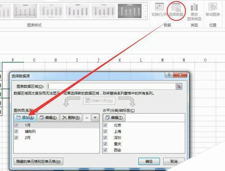Confirm the dialog with 确定
Screen dimensions: 225x171
(149, 162)
